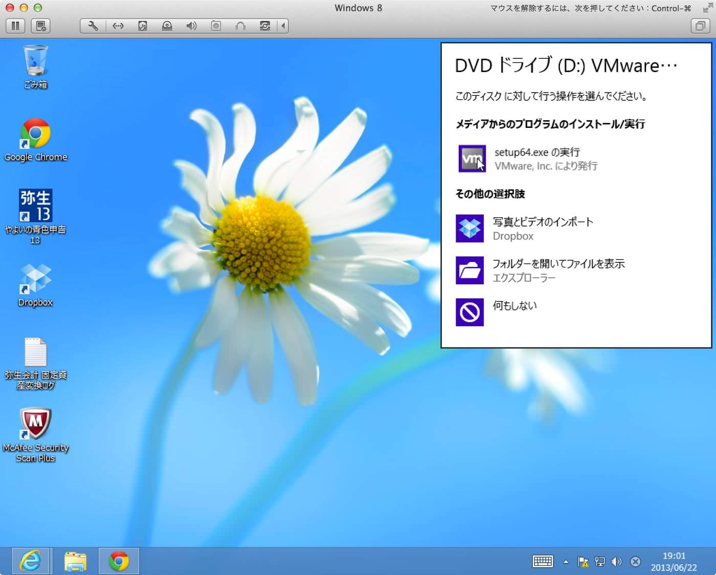716x575 pixels.
Task: Open File Explorer from taskbar
Action: [x=75, y=561]
